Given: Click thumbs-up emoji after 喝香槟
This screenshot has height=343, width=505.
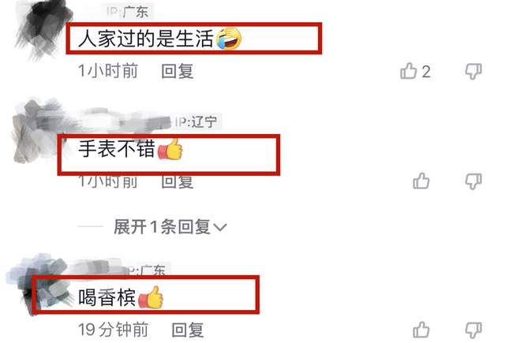Looking at the screenshot, I should [151, 297].
